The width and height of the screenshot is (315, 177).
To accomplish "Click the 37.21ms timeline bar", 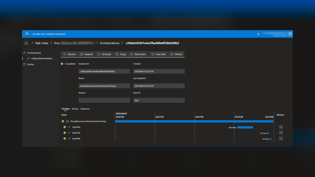I will click(268, 133).
